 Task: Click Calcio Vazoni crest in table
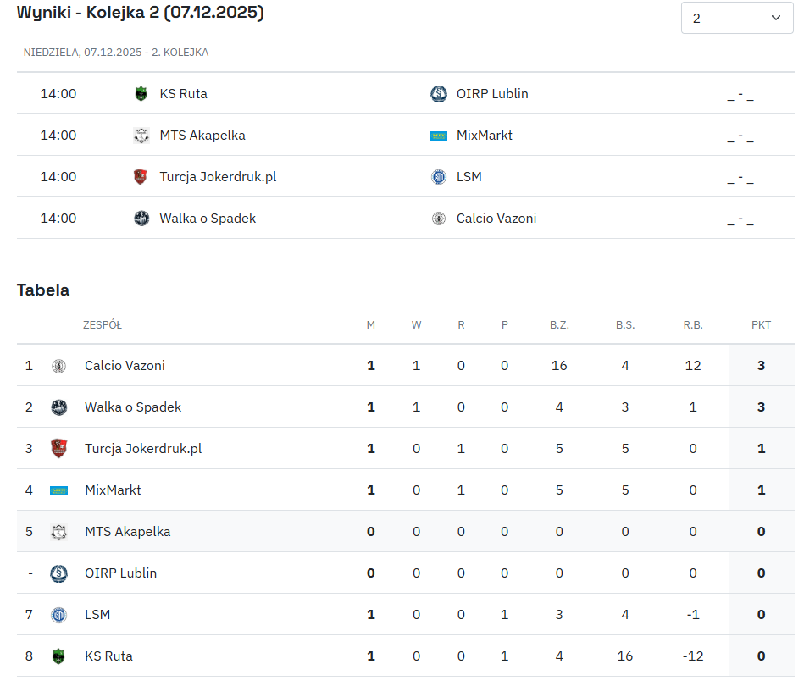click(58, 366)
